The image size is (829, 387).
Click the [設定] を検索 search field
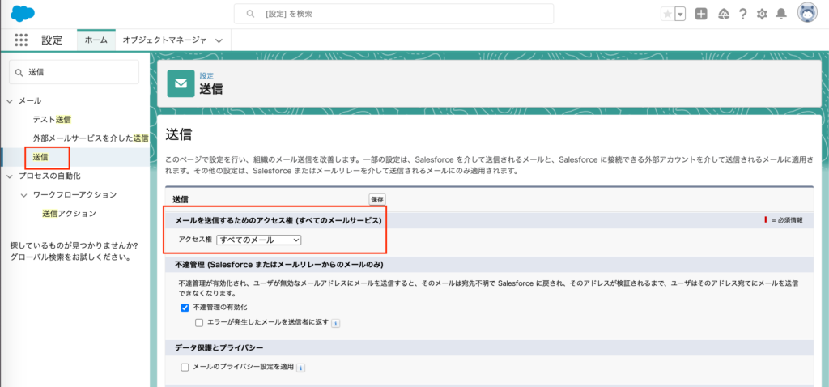click(393, 14)
